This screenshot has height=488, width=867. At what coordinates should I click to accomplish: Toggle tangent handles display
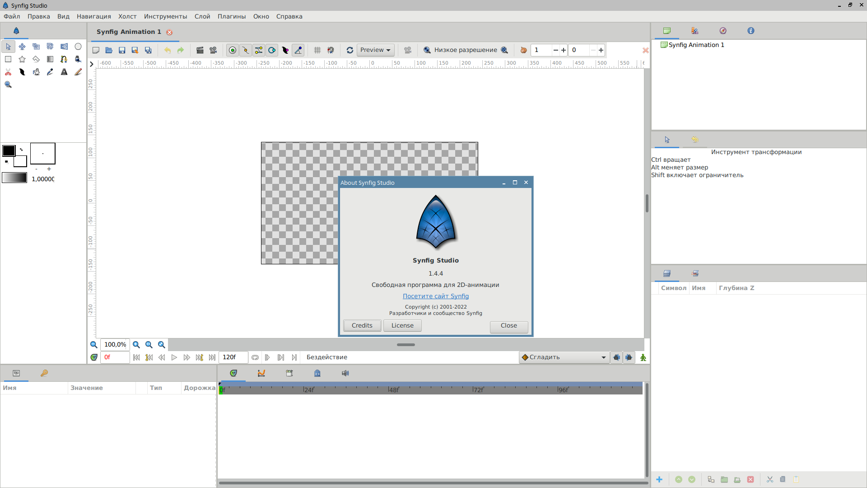click(x=259, y=50)
